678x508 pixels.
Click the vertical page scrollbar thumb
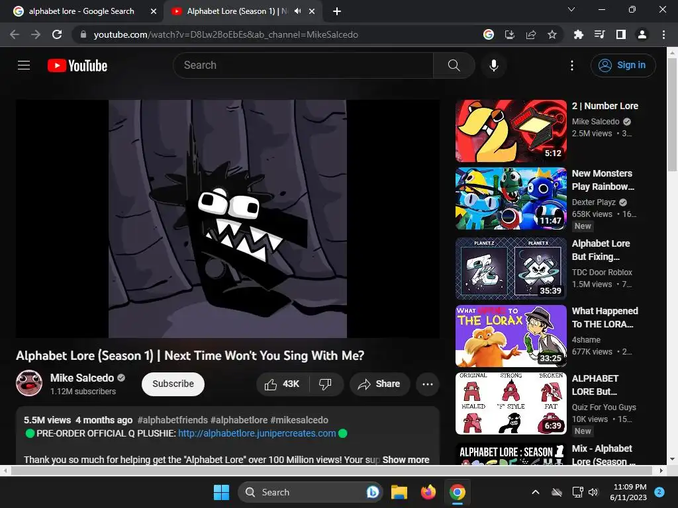click(x=672, y=114)
